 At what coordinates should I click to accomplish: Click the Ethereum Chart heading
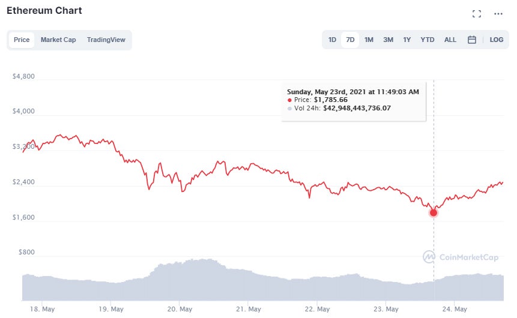44,11
